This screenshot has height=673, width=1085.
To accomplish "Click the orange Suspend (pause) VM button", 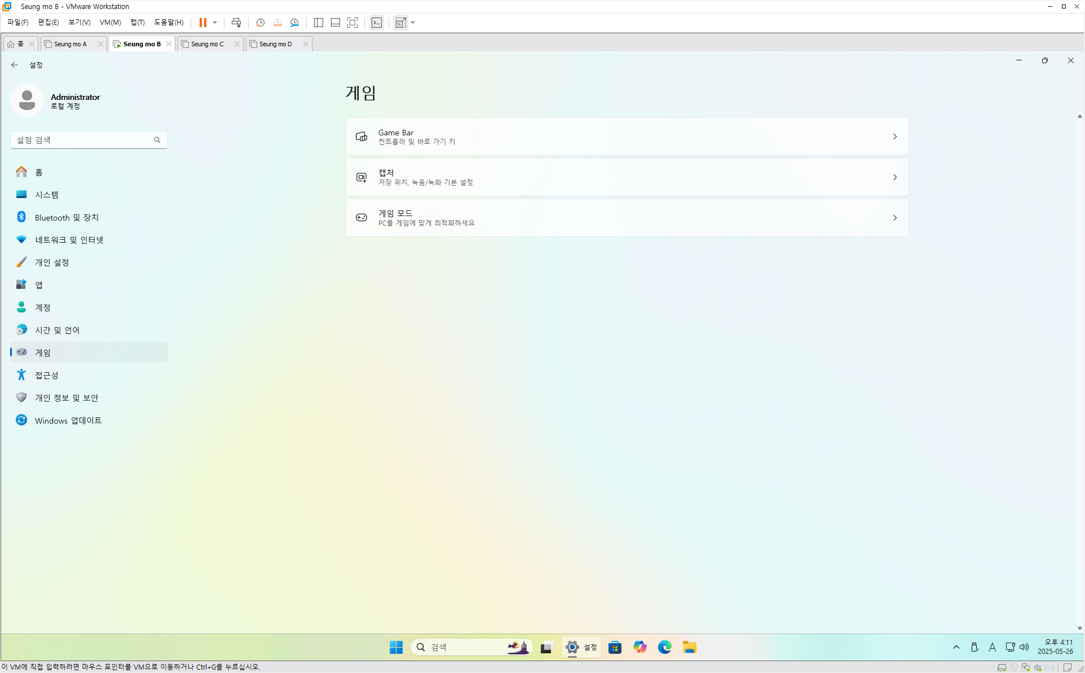I will coord(202,23).
